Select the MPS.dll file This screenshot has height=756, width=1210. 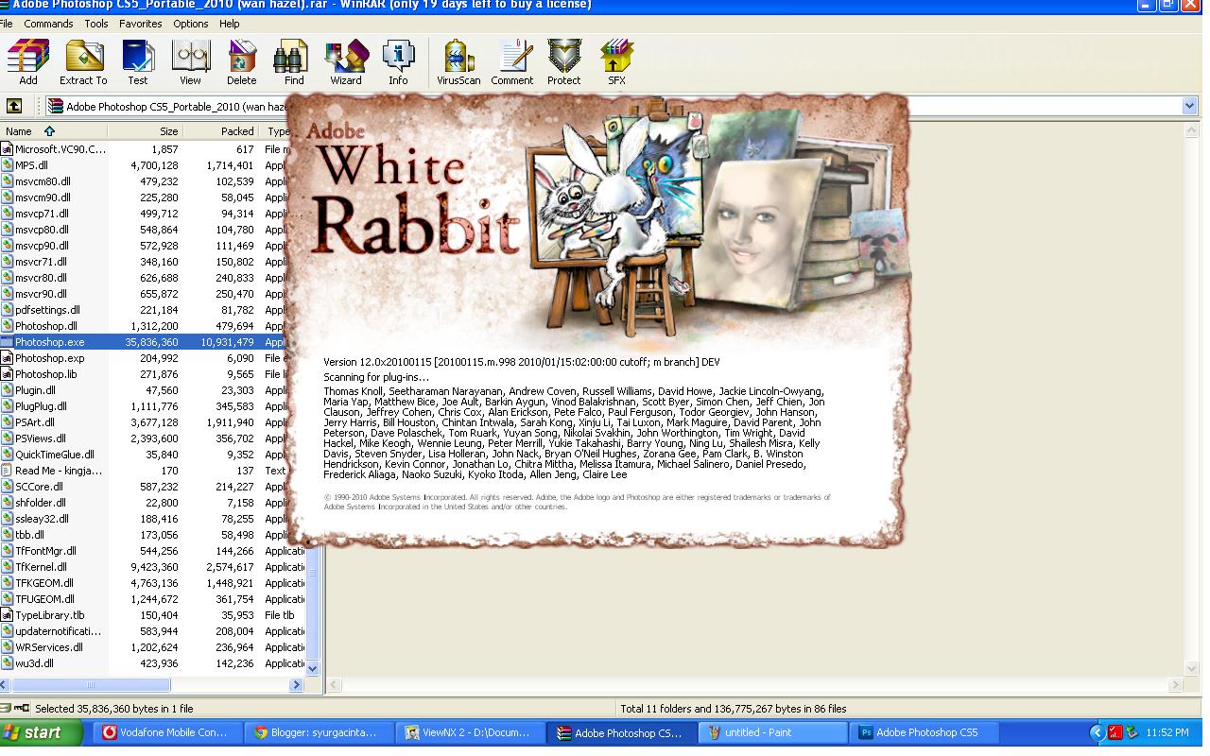[31, 165]
